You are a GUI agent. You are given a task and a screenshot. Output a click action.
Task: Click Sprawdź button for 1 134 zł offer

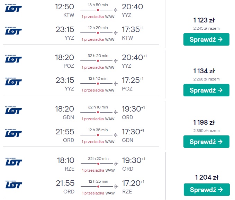(x=206, y=90)
